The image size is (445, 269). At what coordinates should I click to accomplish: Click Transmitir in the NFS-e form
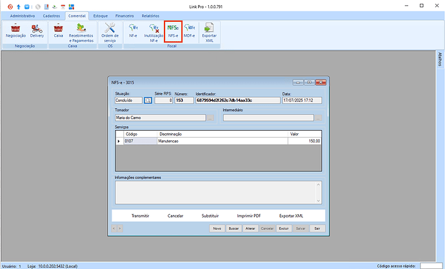pos(140,216)
